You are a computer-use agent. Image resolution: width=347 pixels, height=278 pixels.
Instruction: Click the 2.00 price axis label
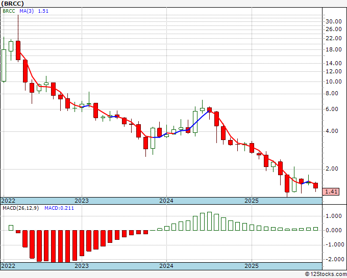332,169
